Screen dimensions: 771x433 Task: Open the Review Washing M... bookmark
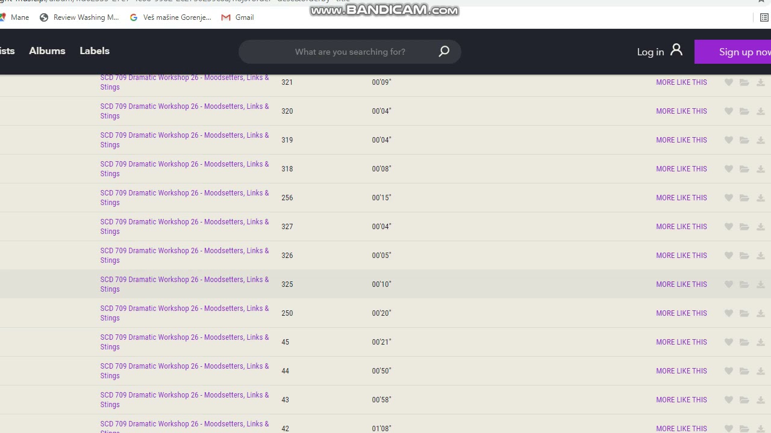(80, 17)
